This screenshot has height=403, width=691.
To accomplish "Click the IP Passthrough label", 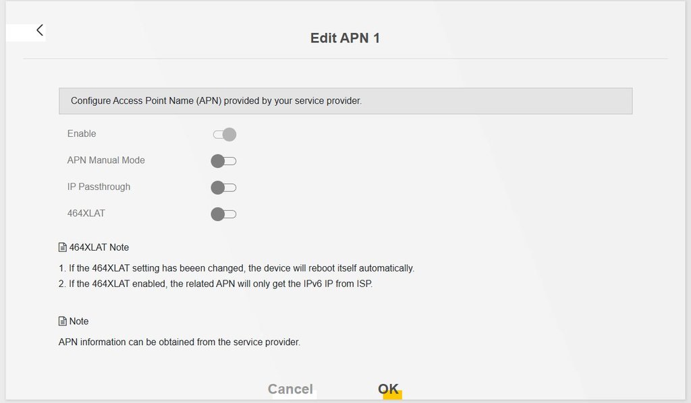I will [x=99, y=187].
